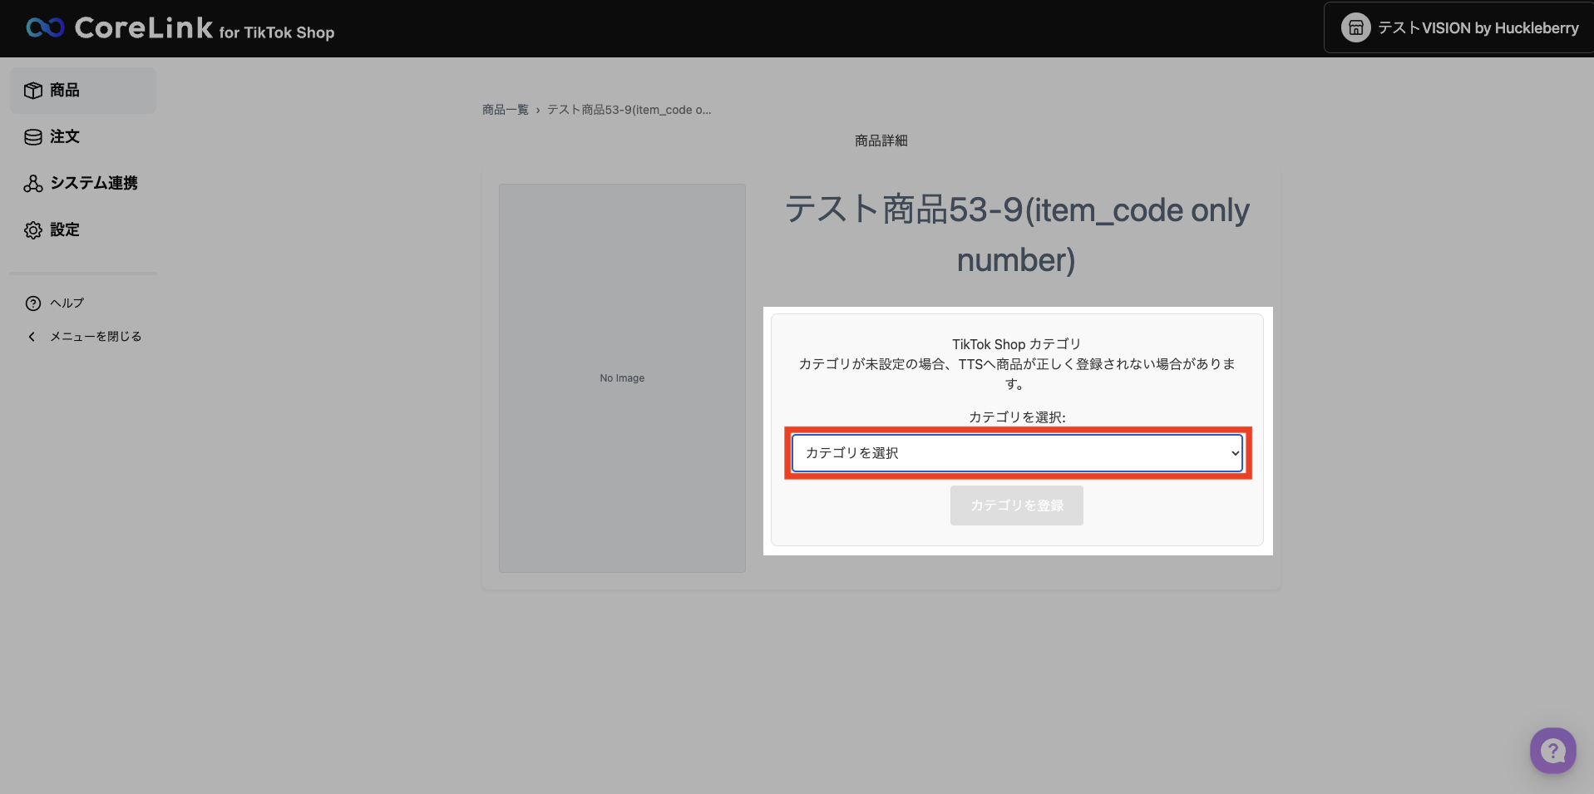Click the No Image product thumbnail

pyautogui.click(x=622, y=378)
